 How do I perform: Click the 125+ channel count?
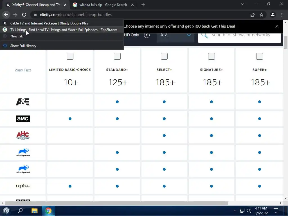point(118,82)
